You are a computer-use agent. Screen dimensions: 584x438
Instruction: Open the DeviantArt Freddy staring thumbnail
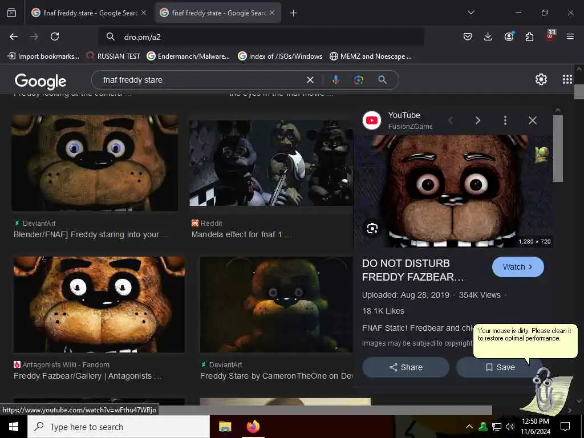pyautogui.click(x=95, y=163)
